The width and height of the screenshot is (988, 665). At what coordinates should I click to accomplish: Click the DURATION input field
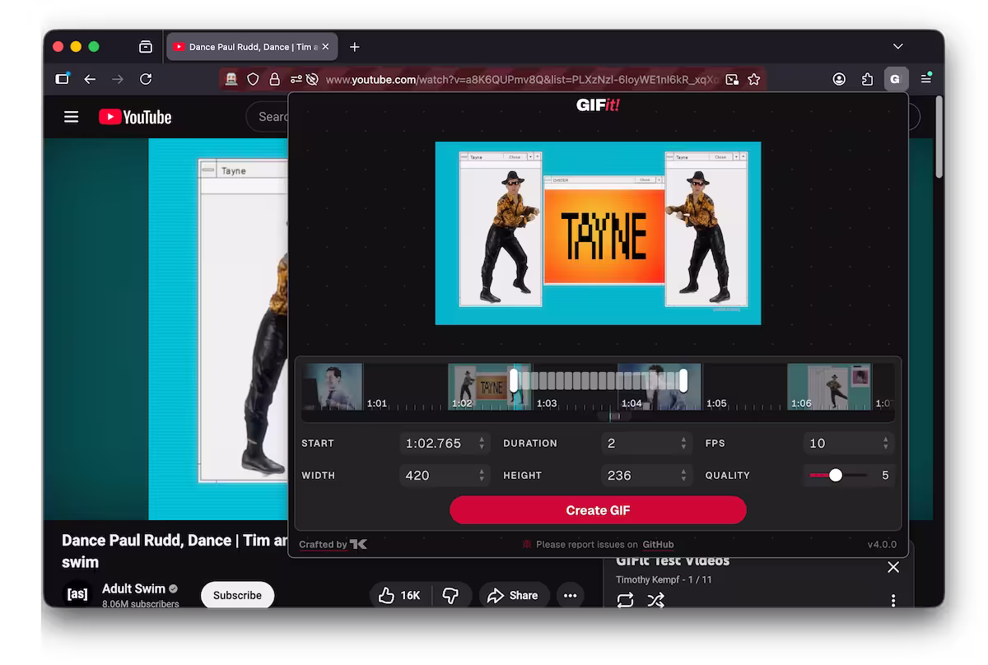click(x=646, y=443)
